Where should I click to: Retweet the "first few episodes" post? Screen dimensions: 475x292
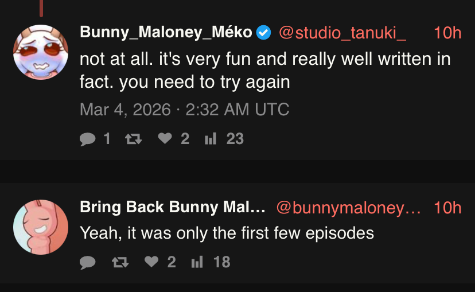tap(120, 262)
